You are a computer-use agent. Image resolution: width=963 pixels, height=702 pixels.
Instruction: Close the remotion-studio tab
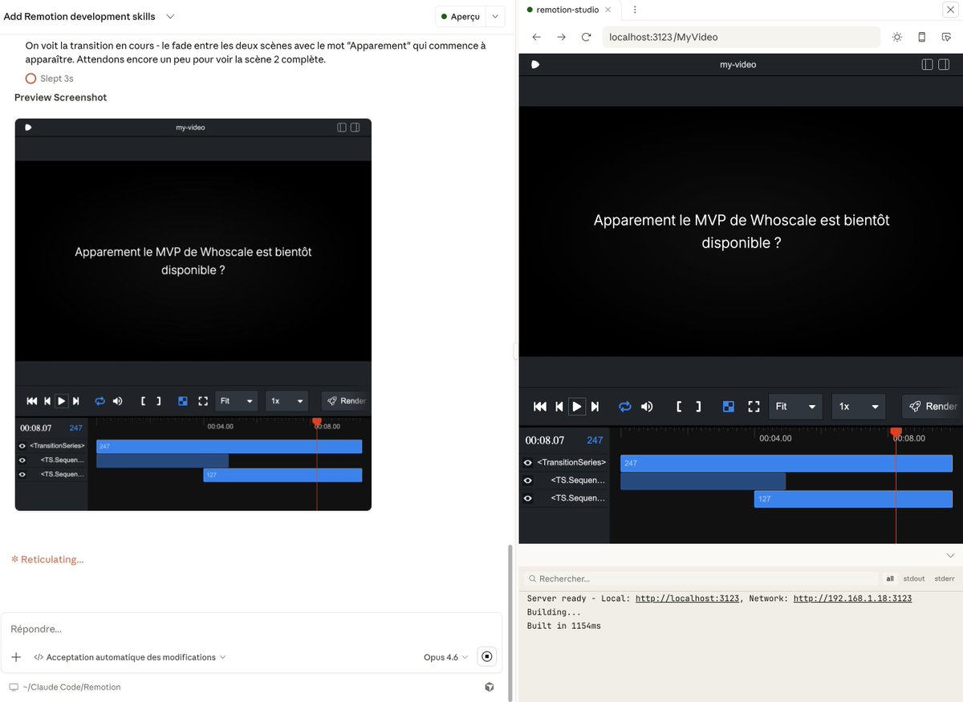pos(607,10)
